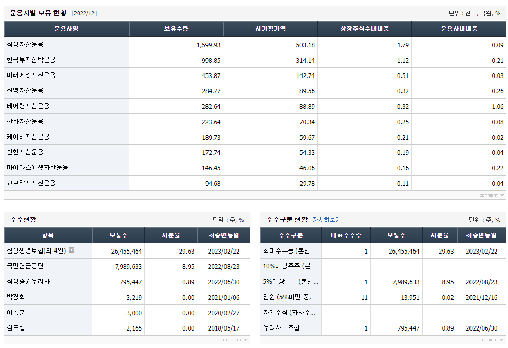
Task: Open COMMENT dropdown under 운용사별 보유 현황 table
Action: (x=492, y=195)
